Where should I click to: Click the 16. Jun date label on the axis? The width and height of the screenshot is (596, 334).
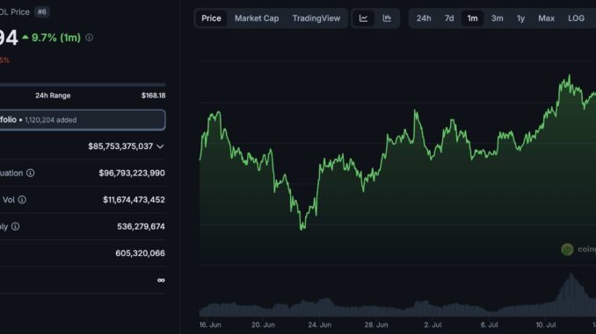click(210, 325)
